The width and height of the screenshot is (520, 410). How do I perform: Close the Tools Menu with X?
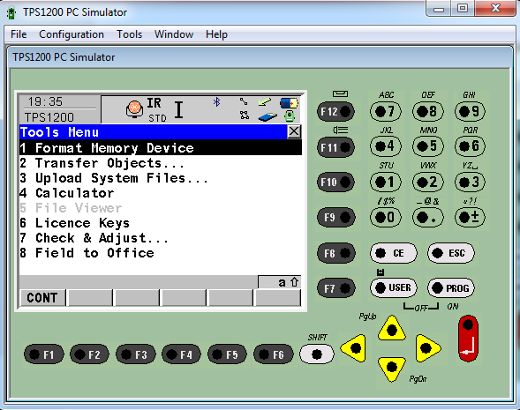click(x=294, y=131)
